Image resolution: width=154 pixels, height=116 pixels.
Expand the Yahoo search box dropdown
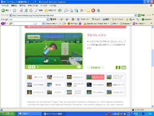(43, 23)
